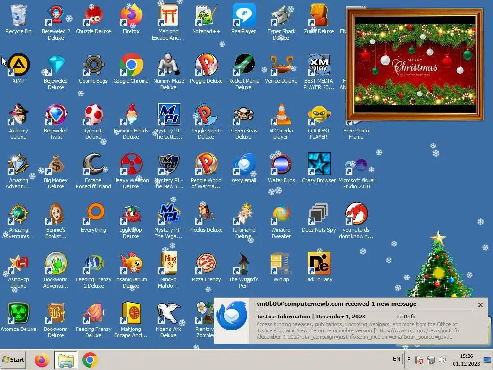Select the Crazy Browser shortcut

coord(319,168)
